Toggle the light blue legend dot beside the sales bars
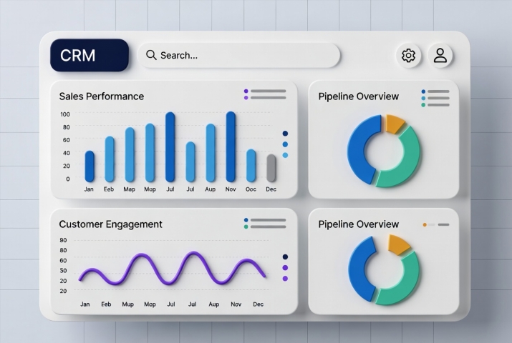Screen dimensions: 512x343 click(285, 155)
